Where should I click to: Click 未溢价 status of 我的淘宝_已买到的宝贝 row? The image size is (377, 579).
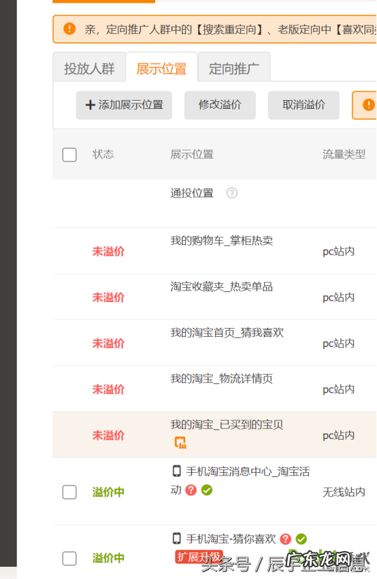108,435
